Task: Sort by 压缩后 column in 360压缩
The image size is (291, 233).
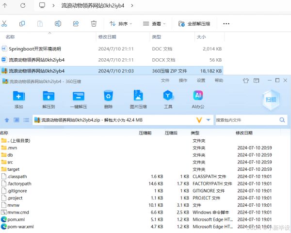Action: pyautogui.click(x=171, y=133)
